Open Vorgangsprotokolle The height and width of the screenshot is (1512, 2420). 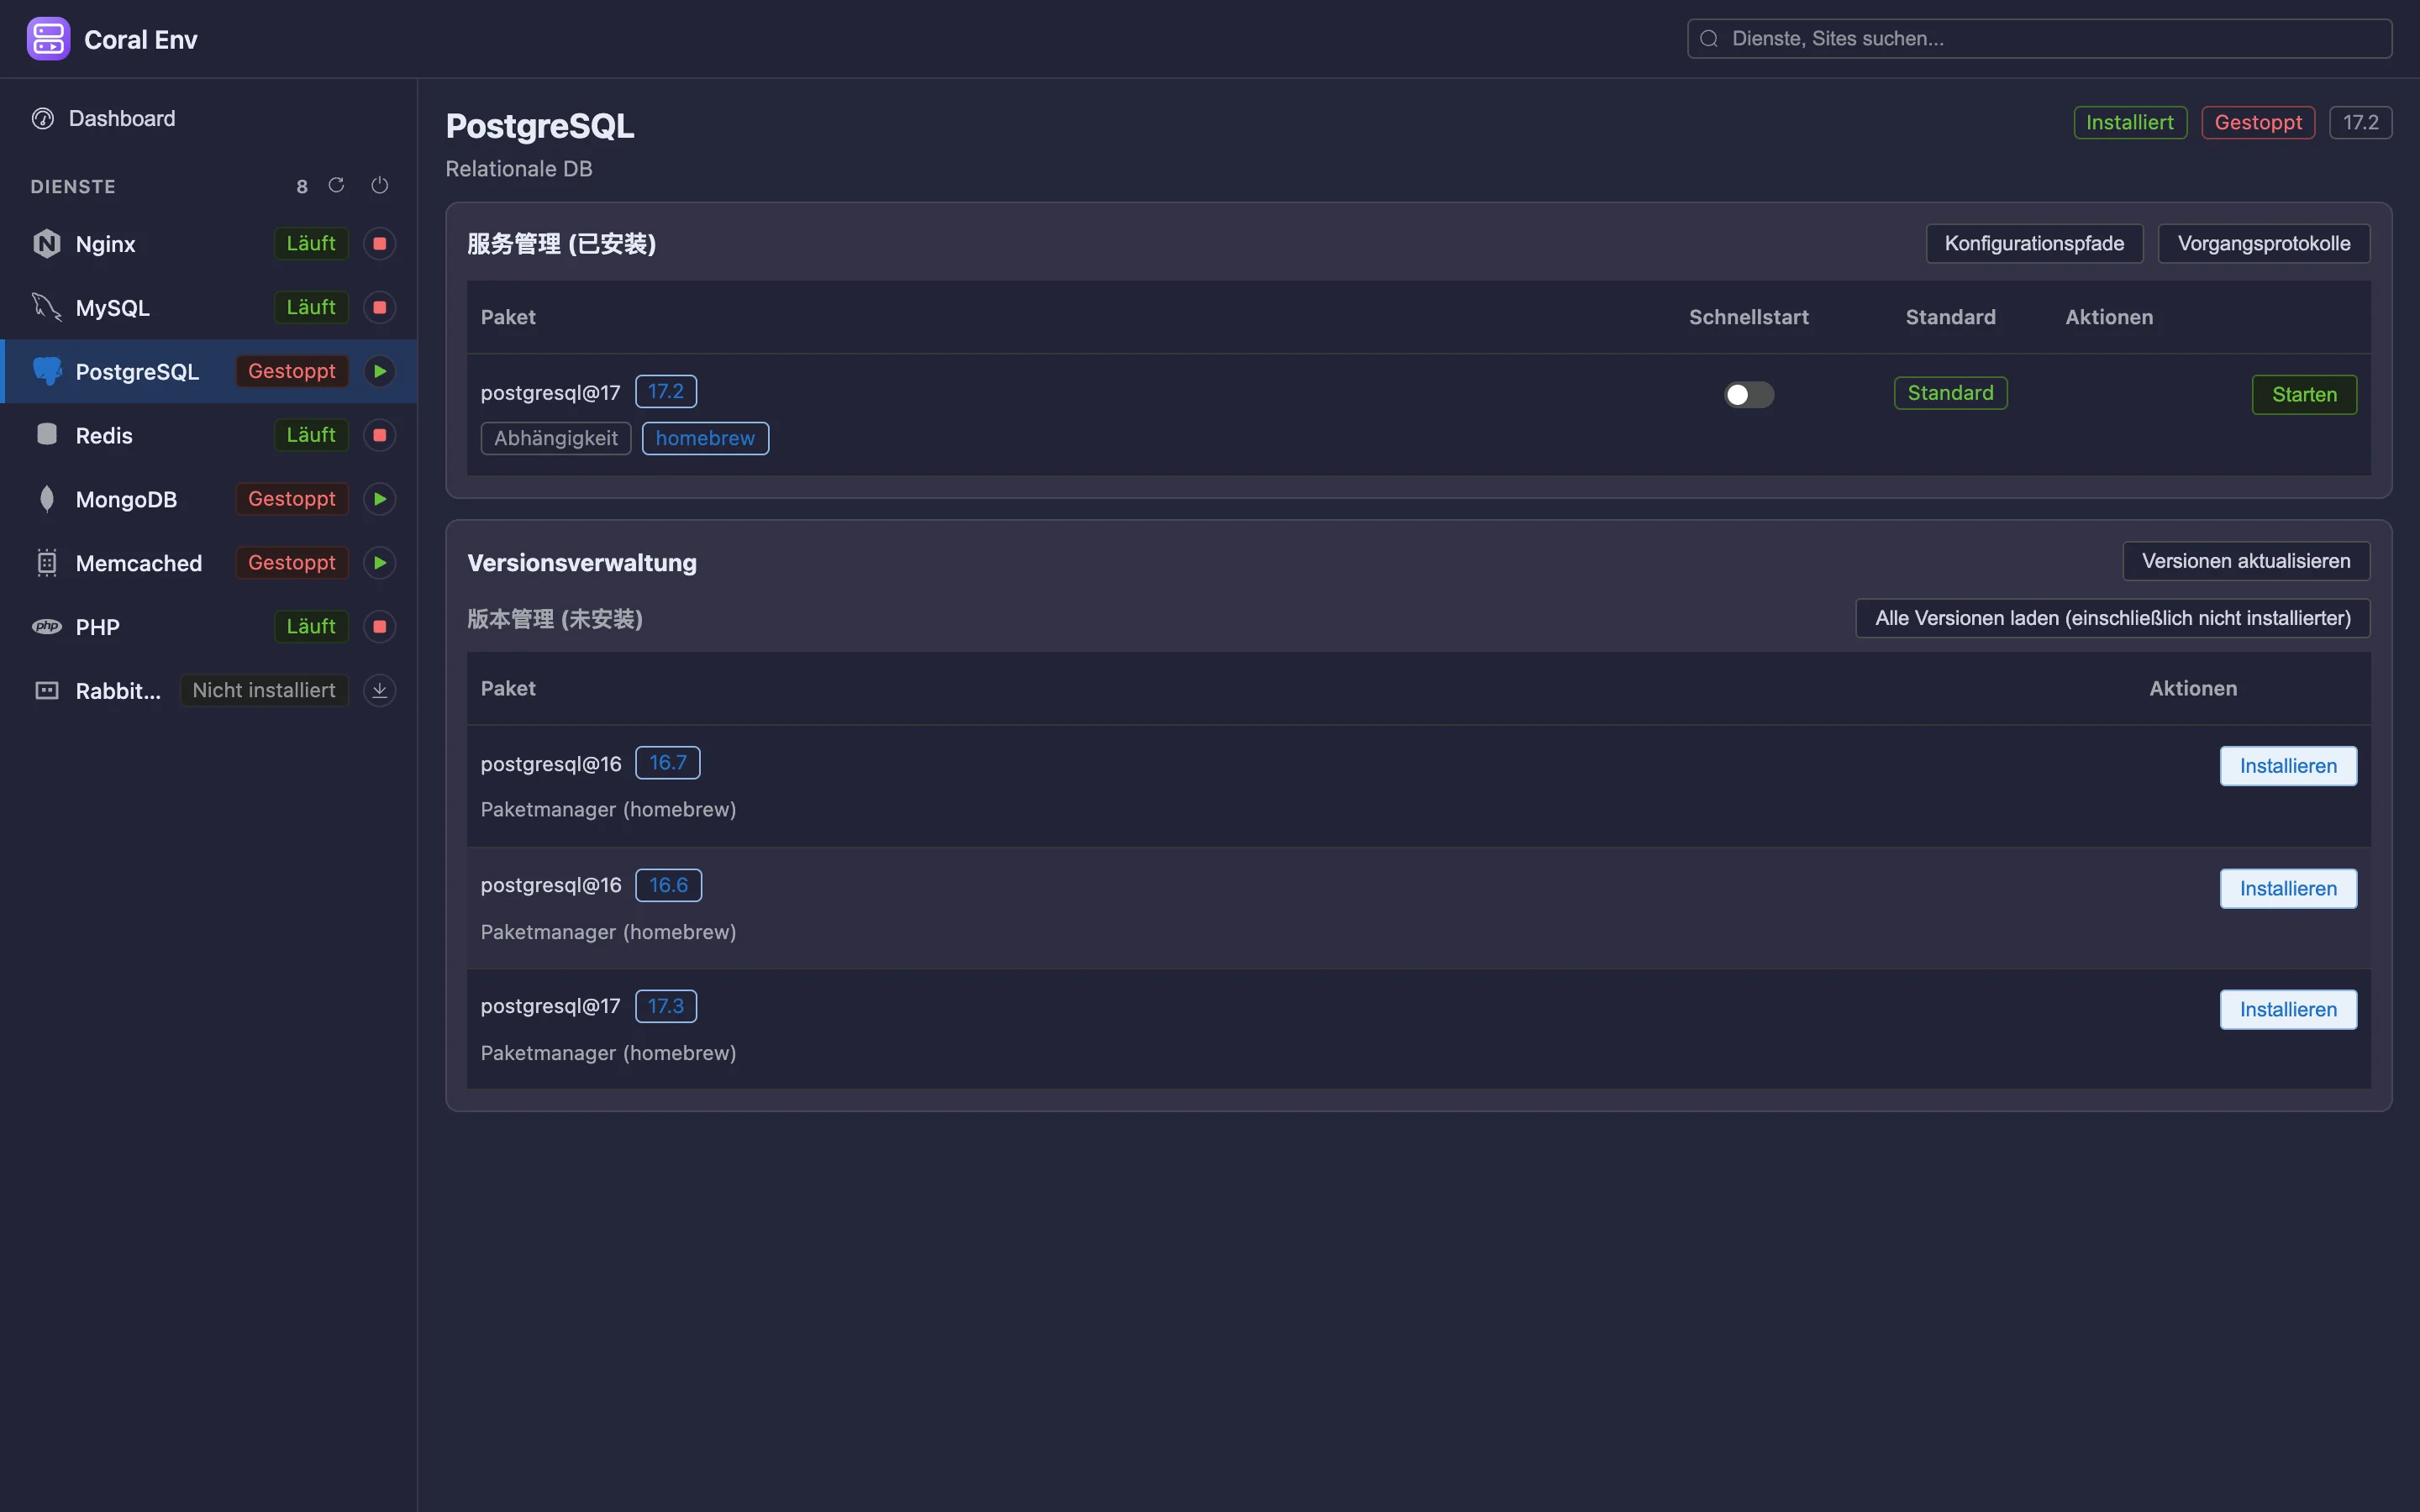pyautogui.click(x=2264, y=244)
